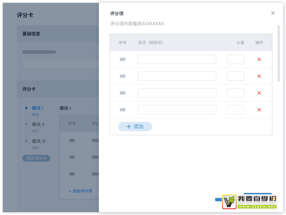Click the first 分值 input field

coord(236,59)
